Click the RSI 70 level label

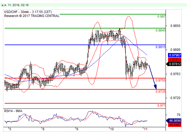179,115
